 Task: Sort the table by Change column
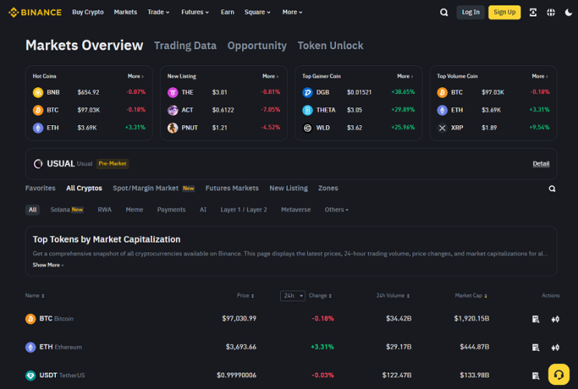[321, 296]
